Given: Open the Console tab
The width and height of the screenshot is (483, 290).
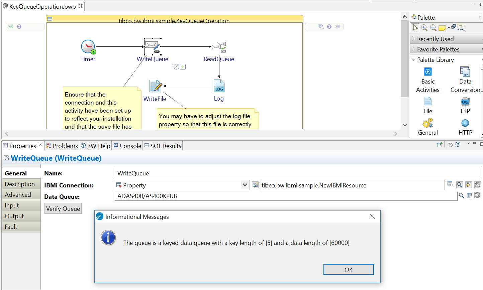Looking at the screenshot, I should click(x=127, y=146).
